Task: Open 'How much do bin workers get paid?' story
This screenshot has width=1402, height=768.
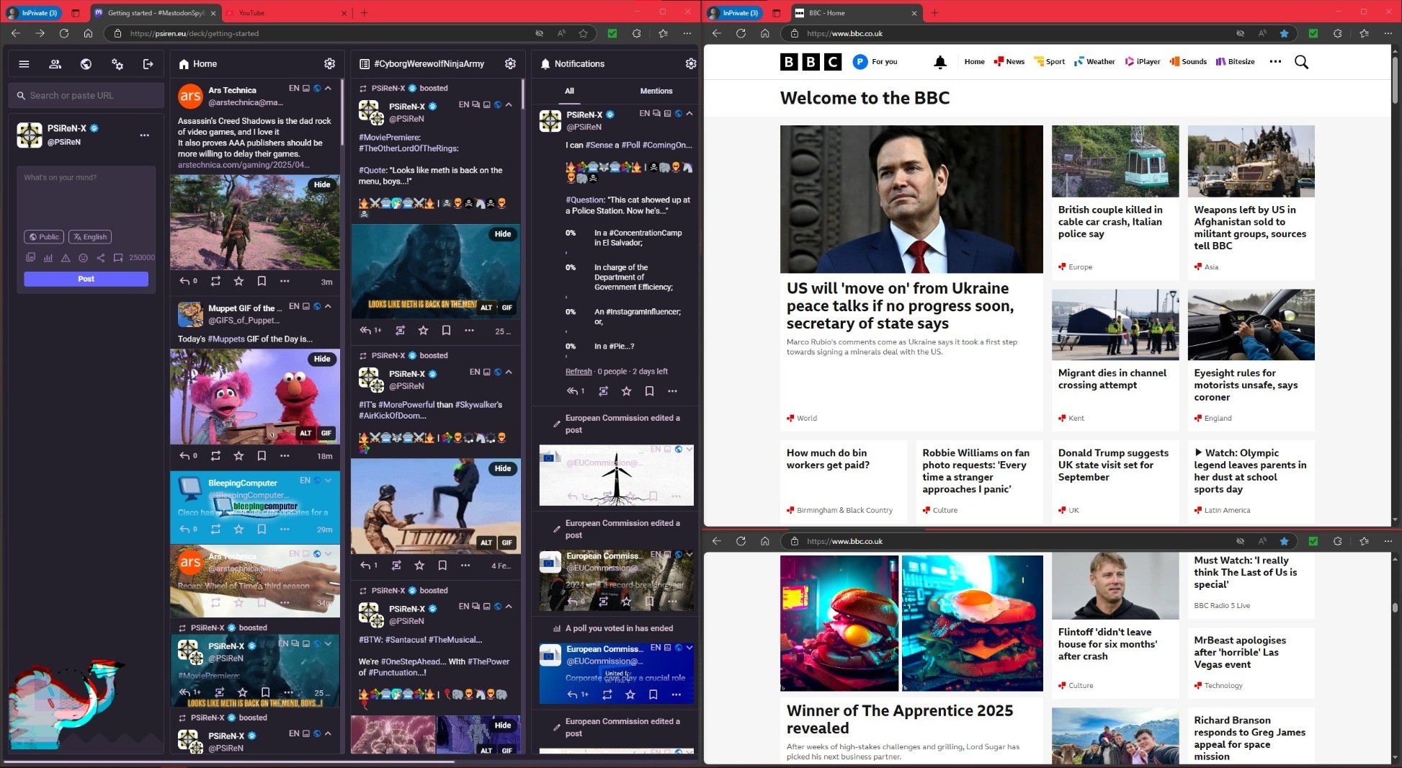Action: [x=828, y=459]
